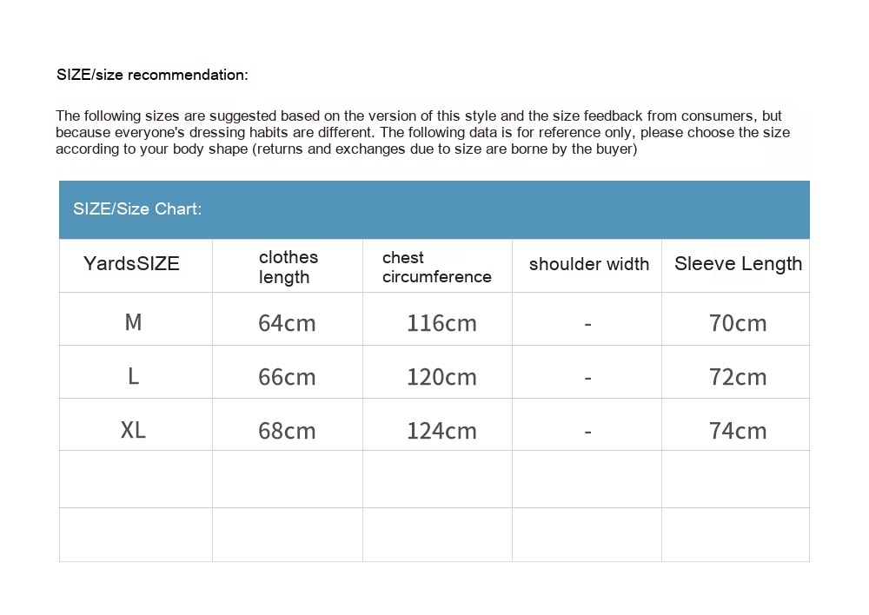Click the "SIZE/size recommendation:" heading
869x615 pixels.
152,75
